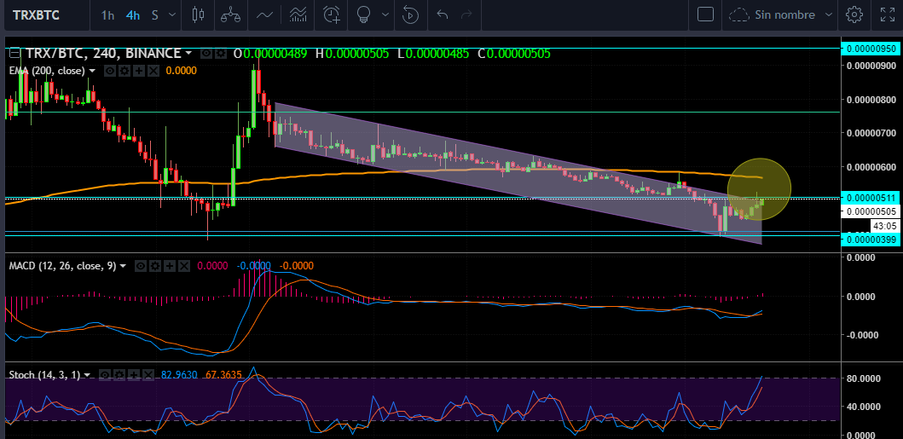
Task: Click the Compare symbols scale icon
Action: pos(231,14)
